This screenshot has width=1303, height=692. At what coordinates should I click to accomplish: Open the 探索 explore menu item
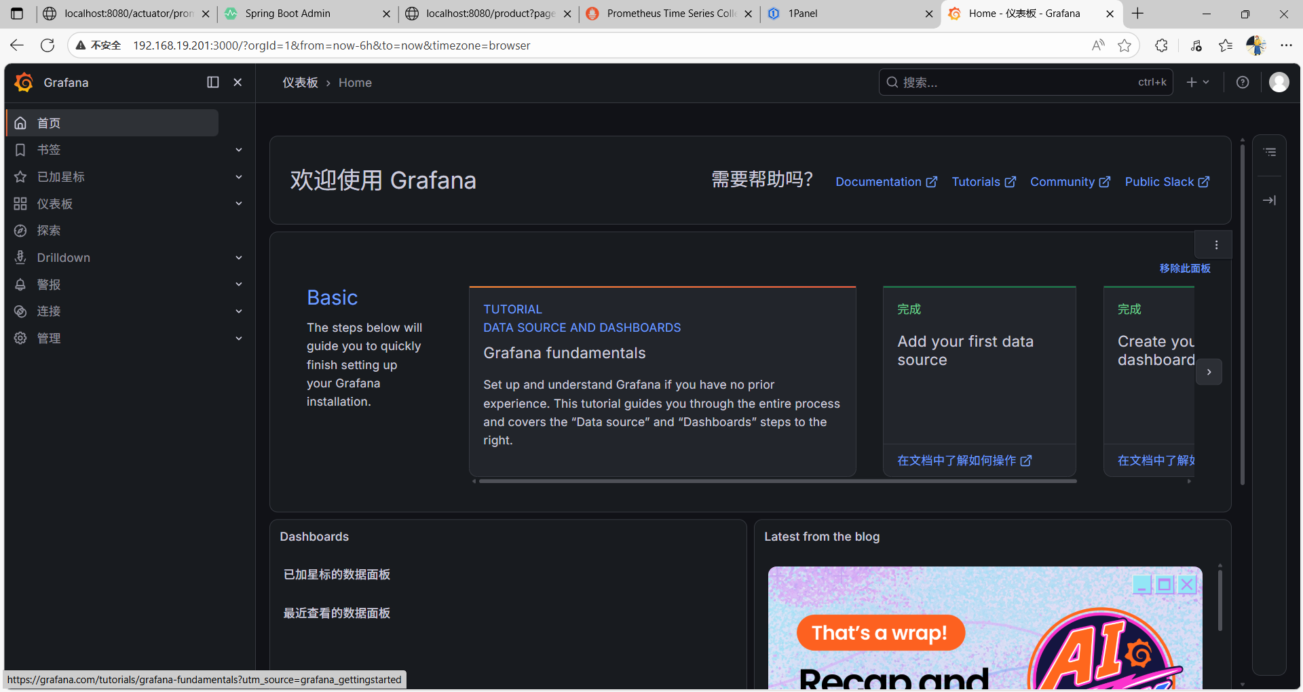pyautogui.click(x=49, y=231)
